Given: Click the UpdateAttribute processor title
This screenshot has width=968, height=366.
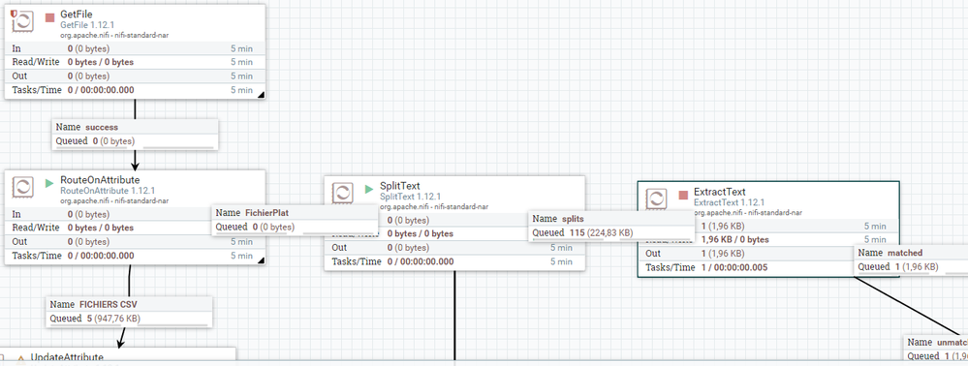Looking at the screenshot, I should tap(67, 357).
